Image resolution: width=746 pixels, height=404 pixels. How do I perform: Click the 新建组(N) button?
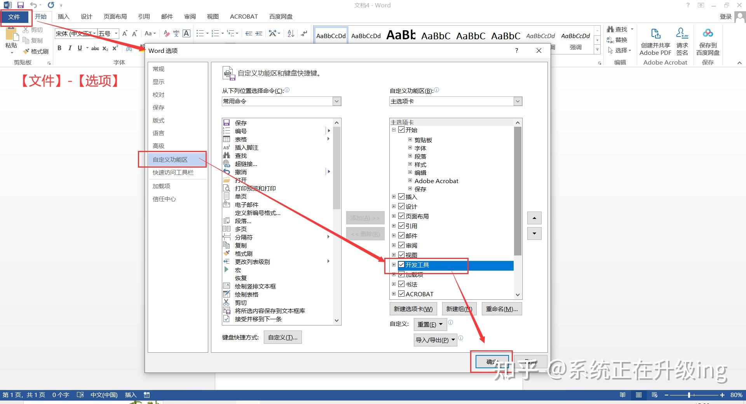[459, 309]
